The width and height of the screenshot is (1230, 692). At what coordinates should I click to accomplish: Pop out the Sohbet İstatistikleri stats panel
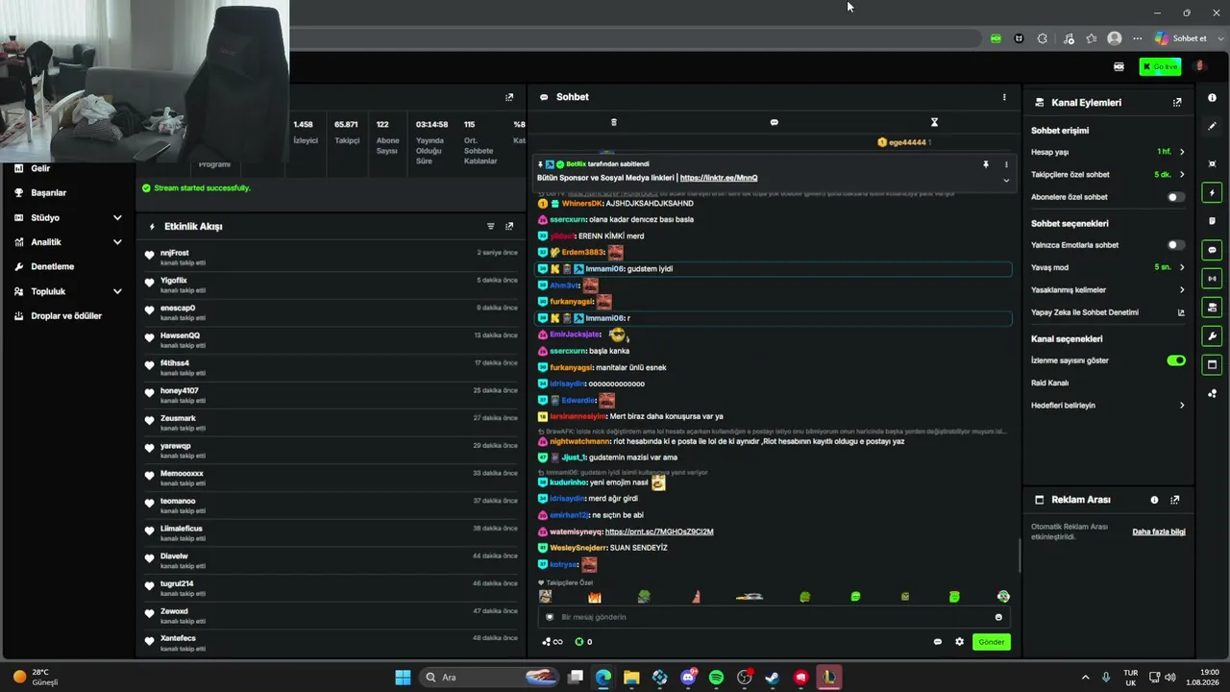click(x=509, y=97)
